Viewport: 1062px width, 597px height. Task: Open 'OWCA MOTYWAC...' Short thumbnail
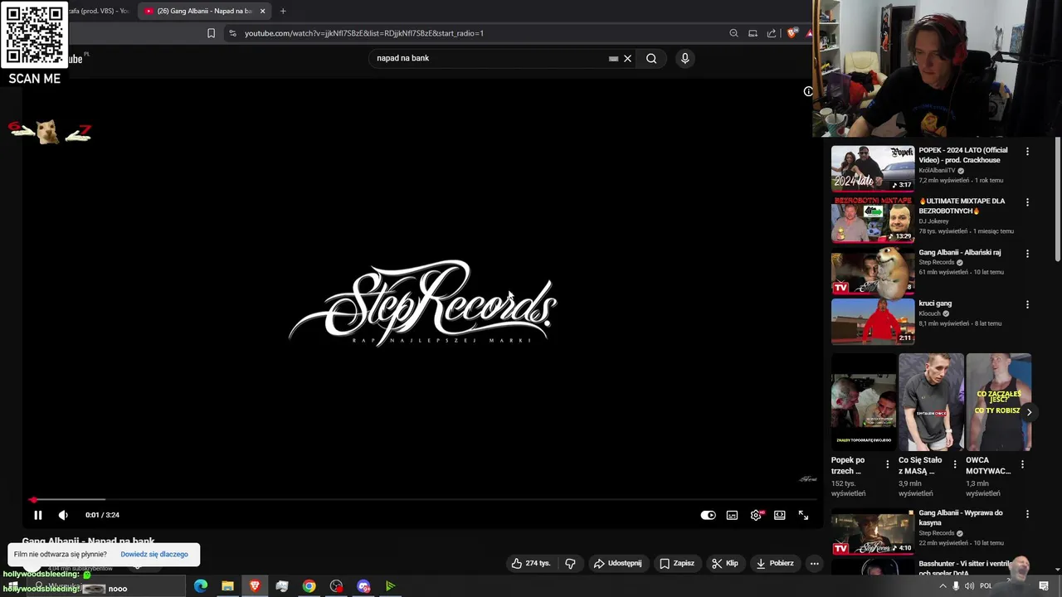coord(998,402)
